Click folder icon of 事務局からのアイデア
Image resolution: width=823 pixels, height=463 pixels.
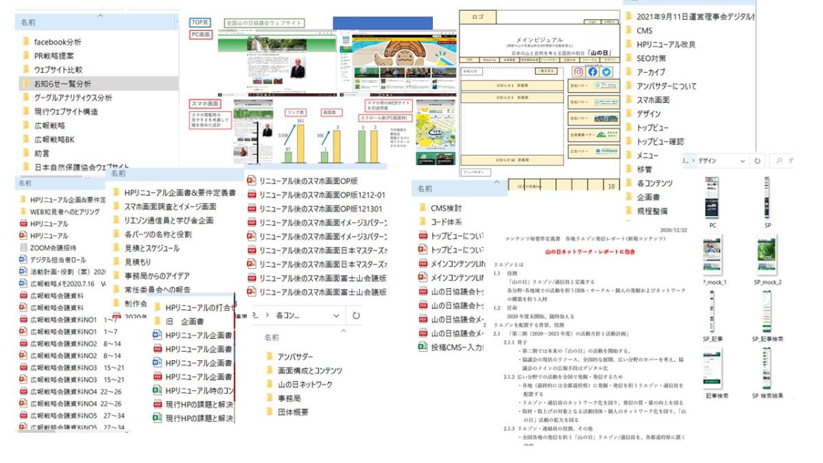click(x=117, y=276)
